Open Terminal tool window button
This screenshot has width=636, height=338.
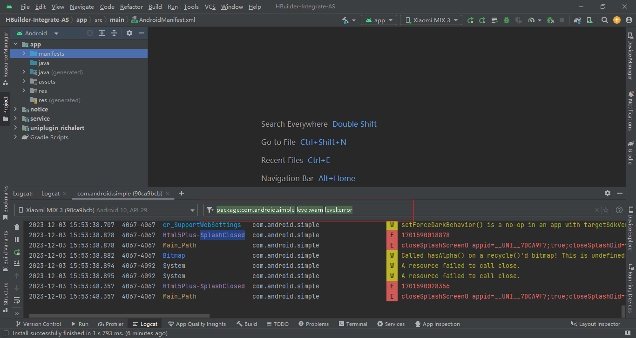click(x=353, y=324)
